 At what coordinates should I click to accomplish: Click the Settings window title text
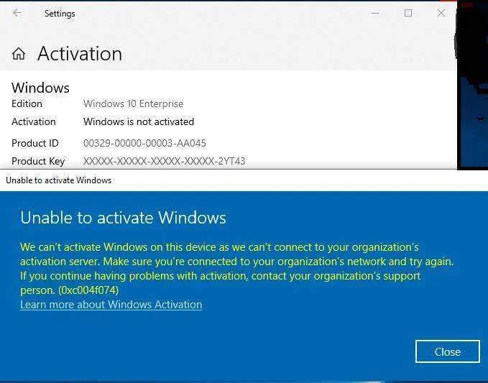click(x=60, y=14)
